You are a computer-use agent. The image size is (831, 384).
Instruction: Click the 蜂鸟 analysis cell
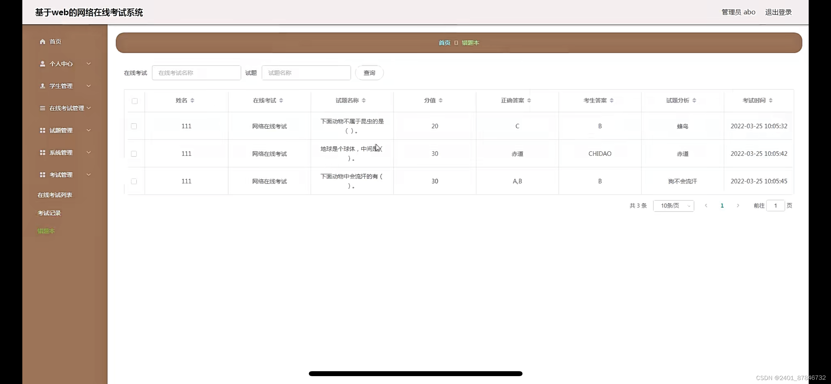pyautogui.click(x=682, y=126)
